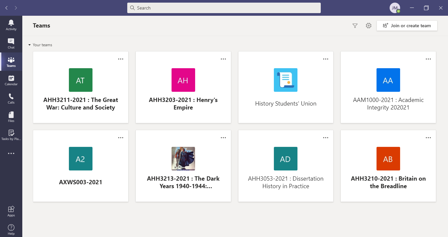The image size is (448, 237).
Task: Show more apps ellipsis in sidebar
Action: tap(11, 153)
